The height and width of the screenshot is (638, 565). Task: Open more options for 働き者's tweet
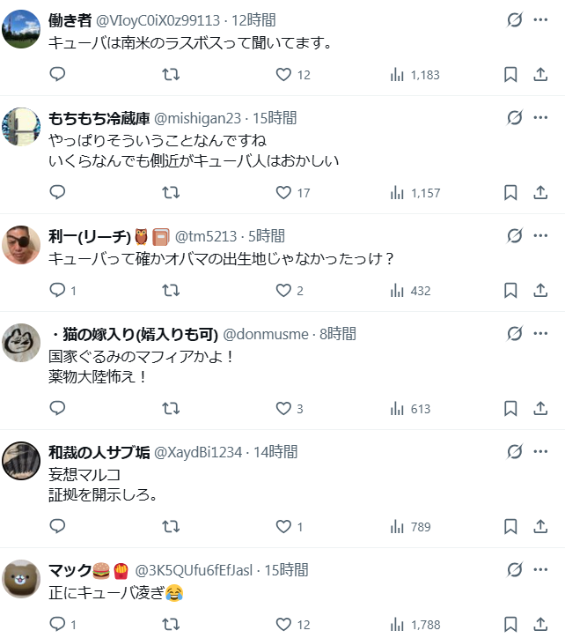pyautogui.click(x=540, y=20)
